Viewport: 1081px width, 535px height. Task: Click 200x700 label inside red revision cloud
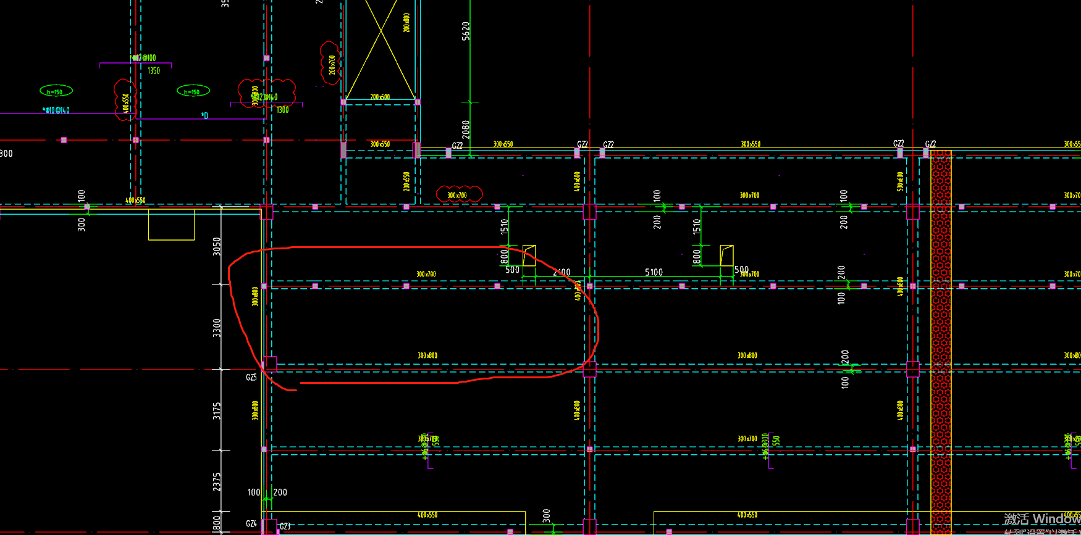pos(332,64)
